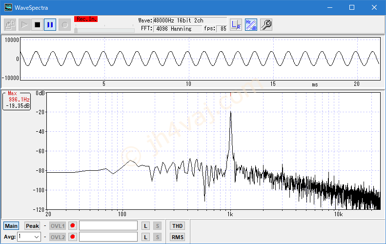Click the Wave format field 48000Hz 16bit 2ch
Viewport: 386px width, 244px height.
[x=190, y=20]
